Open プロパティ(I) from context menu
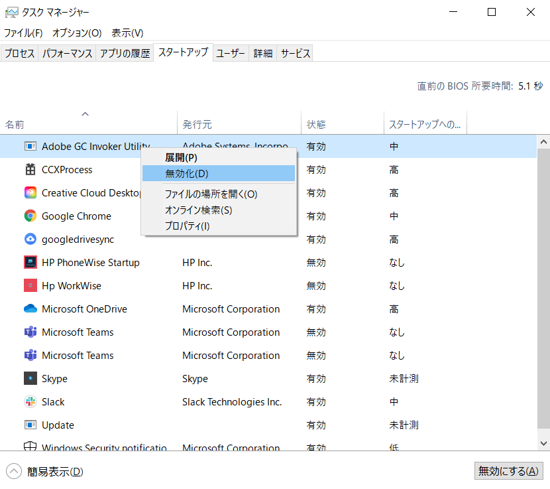Image resolution: width=550 pixels, height=489 pixels. click(x=219, y=226)
